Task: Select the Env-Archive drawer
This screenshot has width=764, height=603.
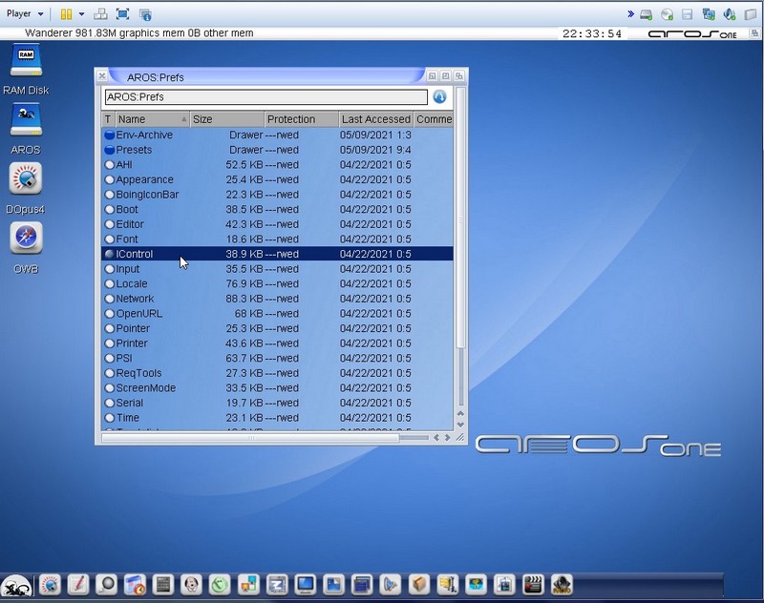Action: (x=144, y=135)
